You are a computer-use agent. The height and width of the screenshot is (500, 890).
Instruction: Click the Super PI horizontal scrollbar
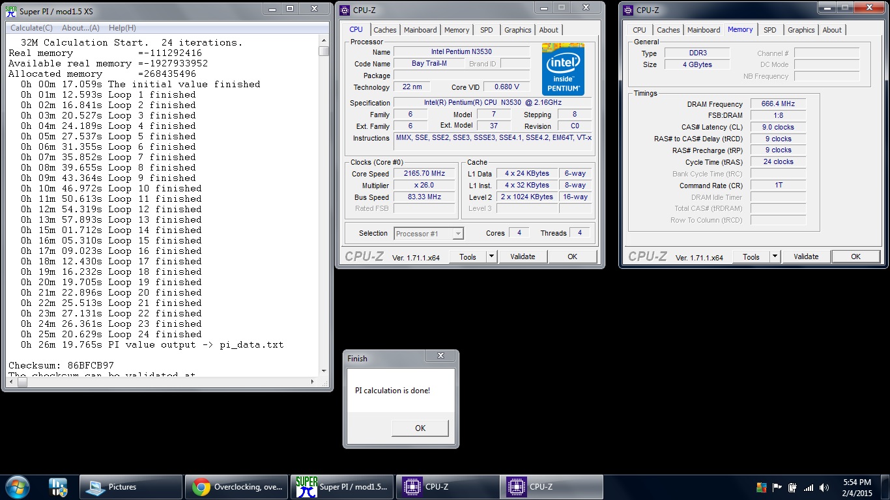163,383
